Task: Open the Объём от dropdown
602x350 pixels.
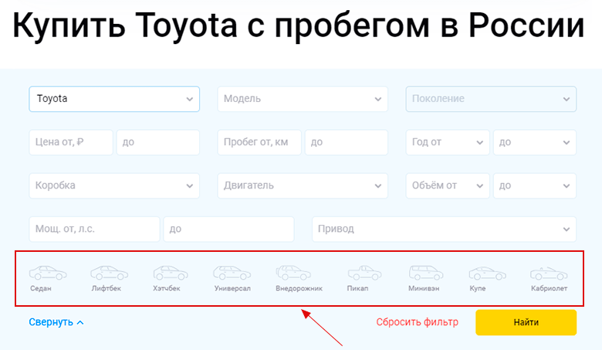Action: [448, 186]
